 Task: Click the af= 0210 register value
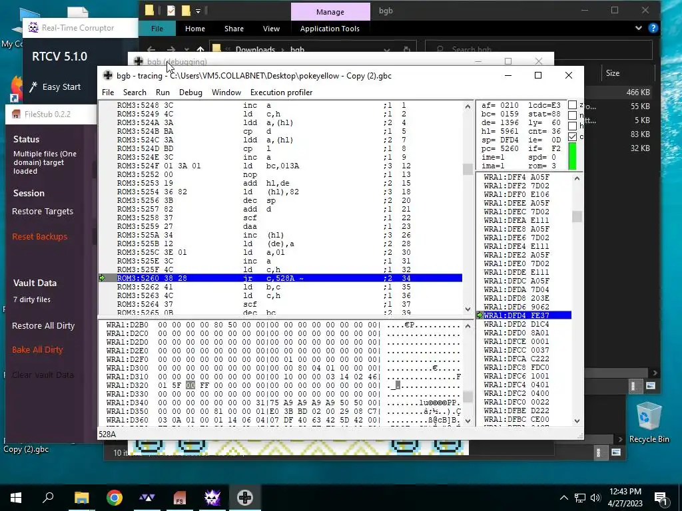pyautogui.click(x=500, y=106)
